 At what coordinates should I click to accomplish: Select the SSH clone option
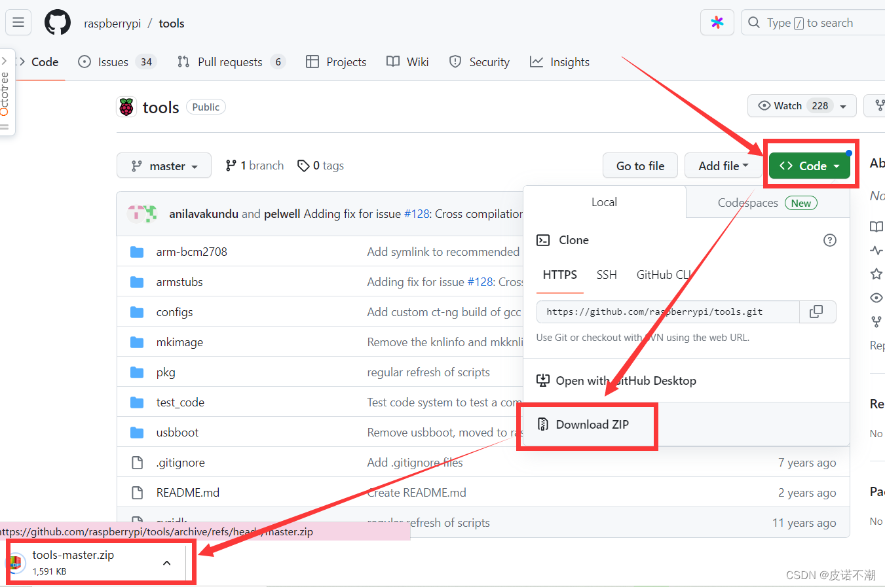pos(607,275)
